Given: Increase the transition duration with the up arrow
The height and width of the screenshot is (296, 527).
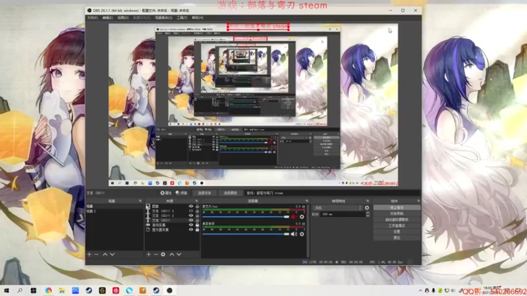Looking at the screenshot, I should tap(368, 212).
